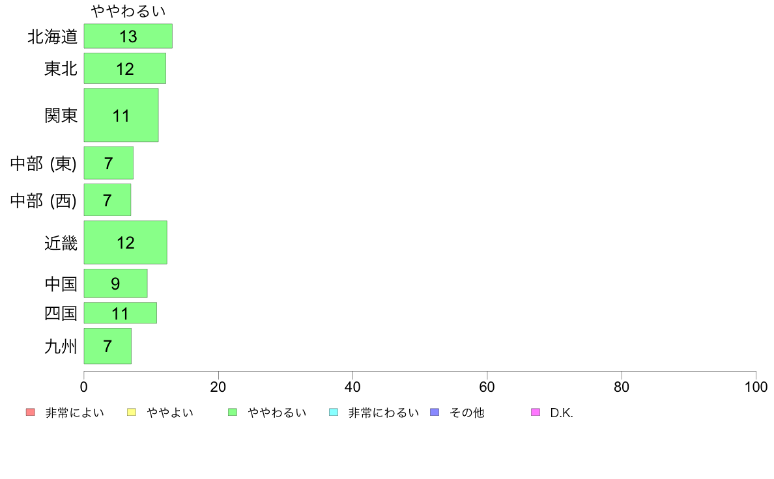Select the 中部 (東) bar
This screenshot has width=774, height=479.
click(x=109, y=163)
